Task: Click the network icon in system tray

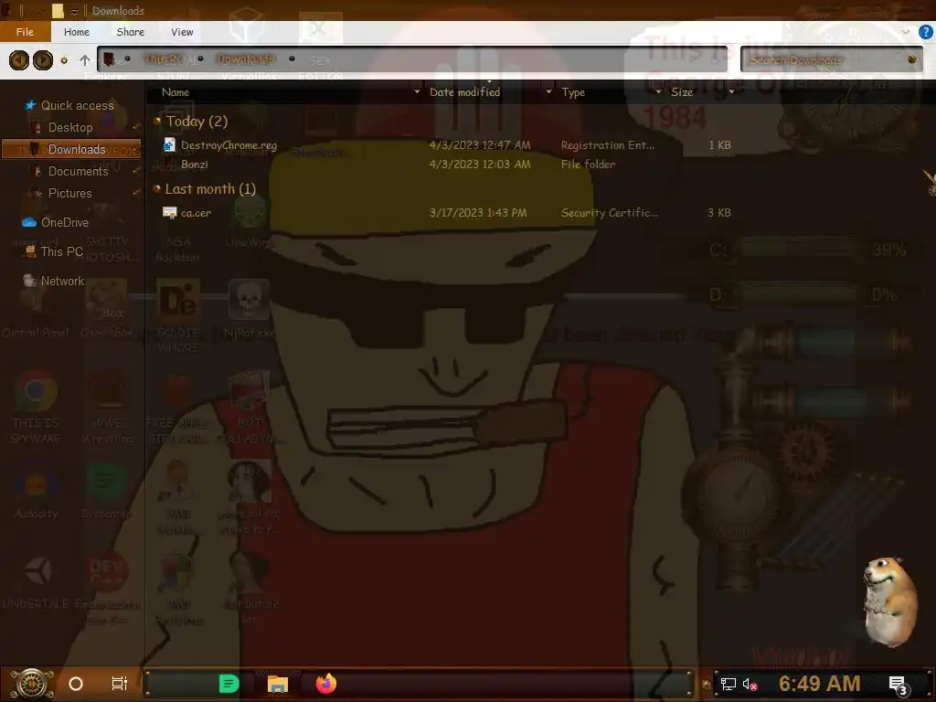Action: (x=729, y=684)
